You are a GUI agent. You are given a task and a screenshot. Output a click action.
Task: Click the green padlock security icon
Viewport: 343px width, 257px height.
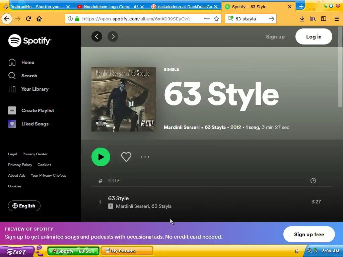pyautogui.click(x=77, y=19)
